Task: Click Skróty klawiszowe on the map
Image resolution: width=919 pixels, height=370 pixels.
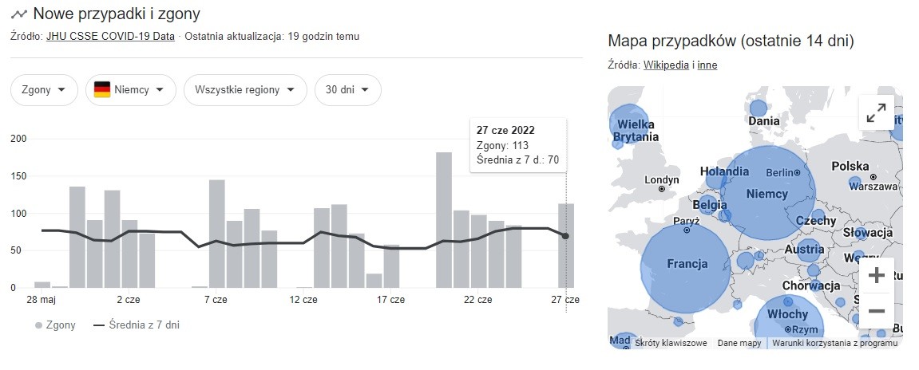Action: point(671,343)
